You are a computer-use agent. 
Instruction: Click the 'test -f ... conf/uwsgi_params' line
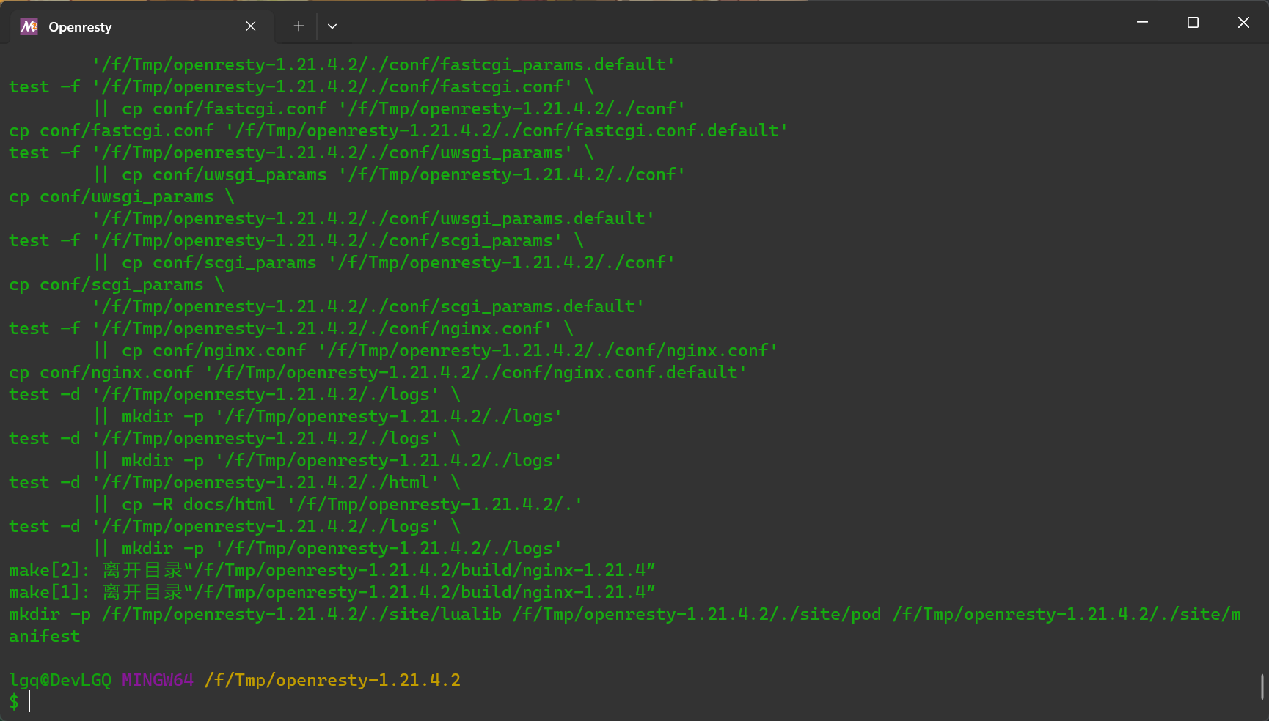point(301,152)
